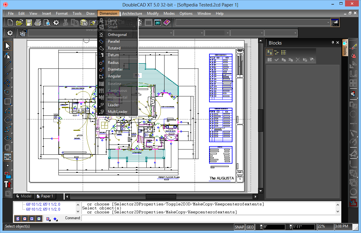Open Print Preview with the magnifier page icon
This screenshot has height=233, width=361.
[x=47, y=22]
